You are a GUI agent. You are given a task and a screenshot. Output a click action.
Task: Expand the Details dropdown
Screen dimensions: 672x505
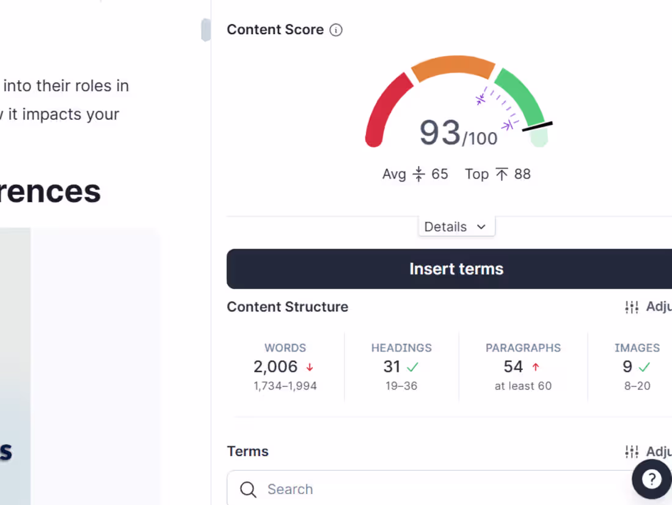(456, 226)
